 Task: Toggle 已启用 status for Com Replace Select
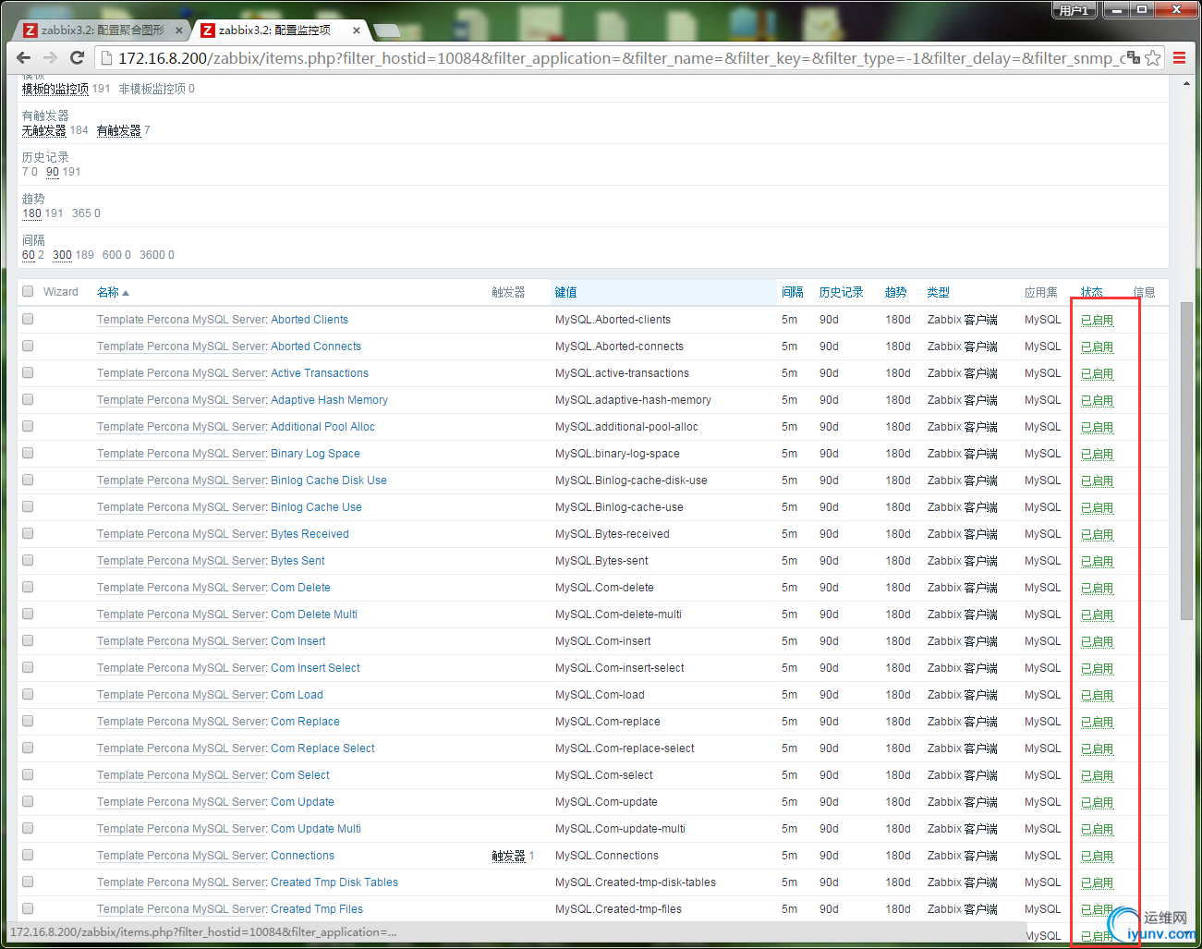1098,748
